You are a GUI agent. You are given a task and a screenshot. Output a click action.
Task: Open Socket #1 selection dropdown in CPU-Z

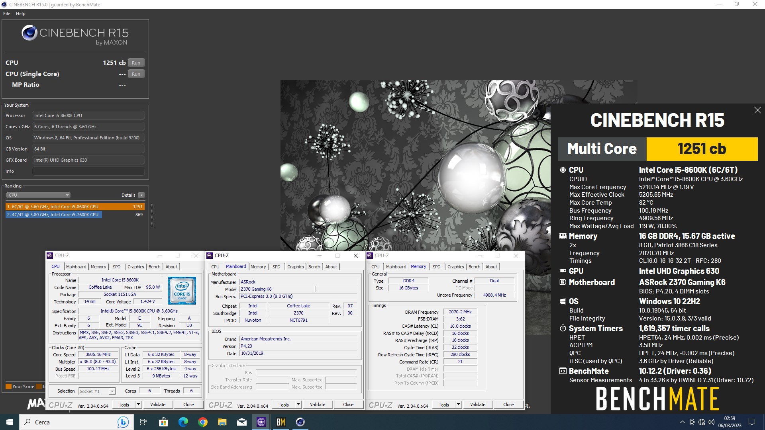[97, 391]
